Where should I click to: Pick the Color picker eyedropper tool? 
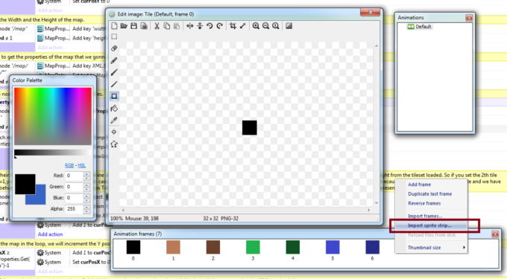coord(114,121)
